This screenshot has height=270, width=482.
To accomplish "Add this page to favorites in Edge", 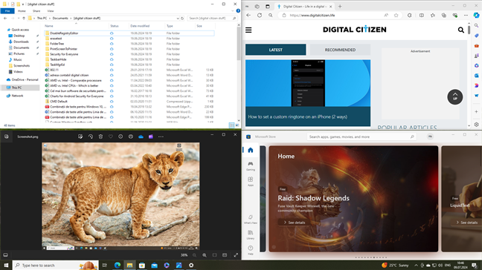I will tap(396, 16).
